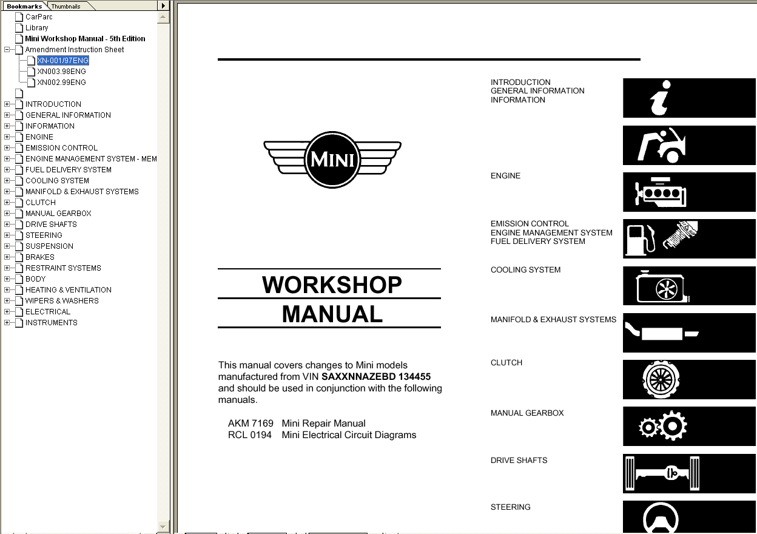Screen dimensions: 757x534
Task: Click the drive shaft axle icon
Action: (x=661, y=473)
